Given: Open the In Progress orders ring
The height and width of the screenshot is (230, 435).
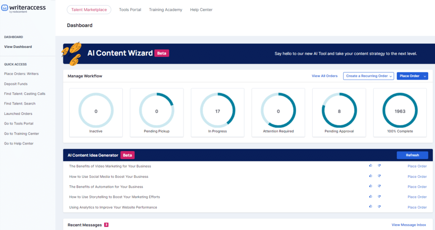Looking at the screenshot, I should [217, 111].
